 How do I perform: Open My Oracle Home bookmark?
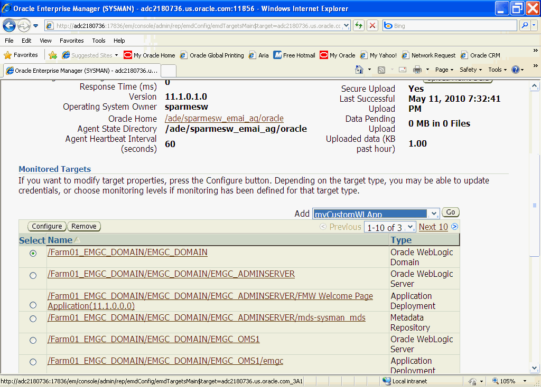point(150,55)
